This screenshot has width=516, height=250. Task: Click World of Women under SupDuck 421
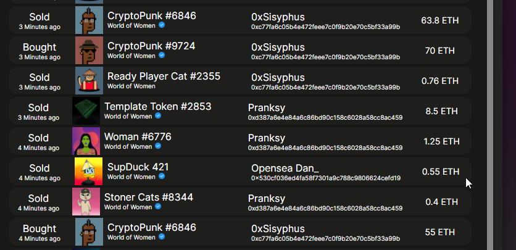tap(131, 177)
